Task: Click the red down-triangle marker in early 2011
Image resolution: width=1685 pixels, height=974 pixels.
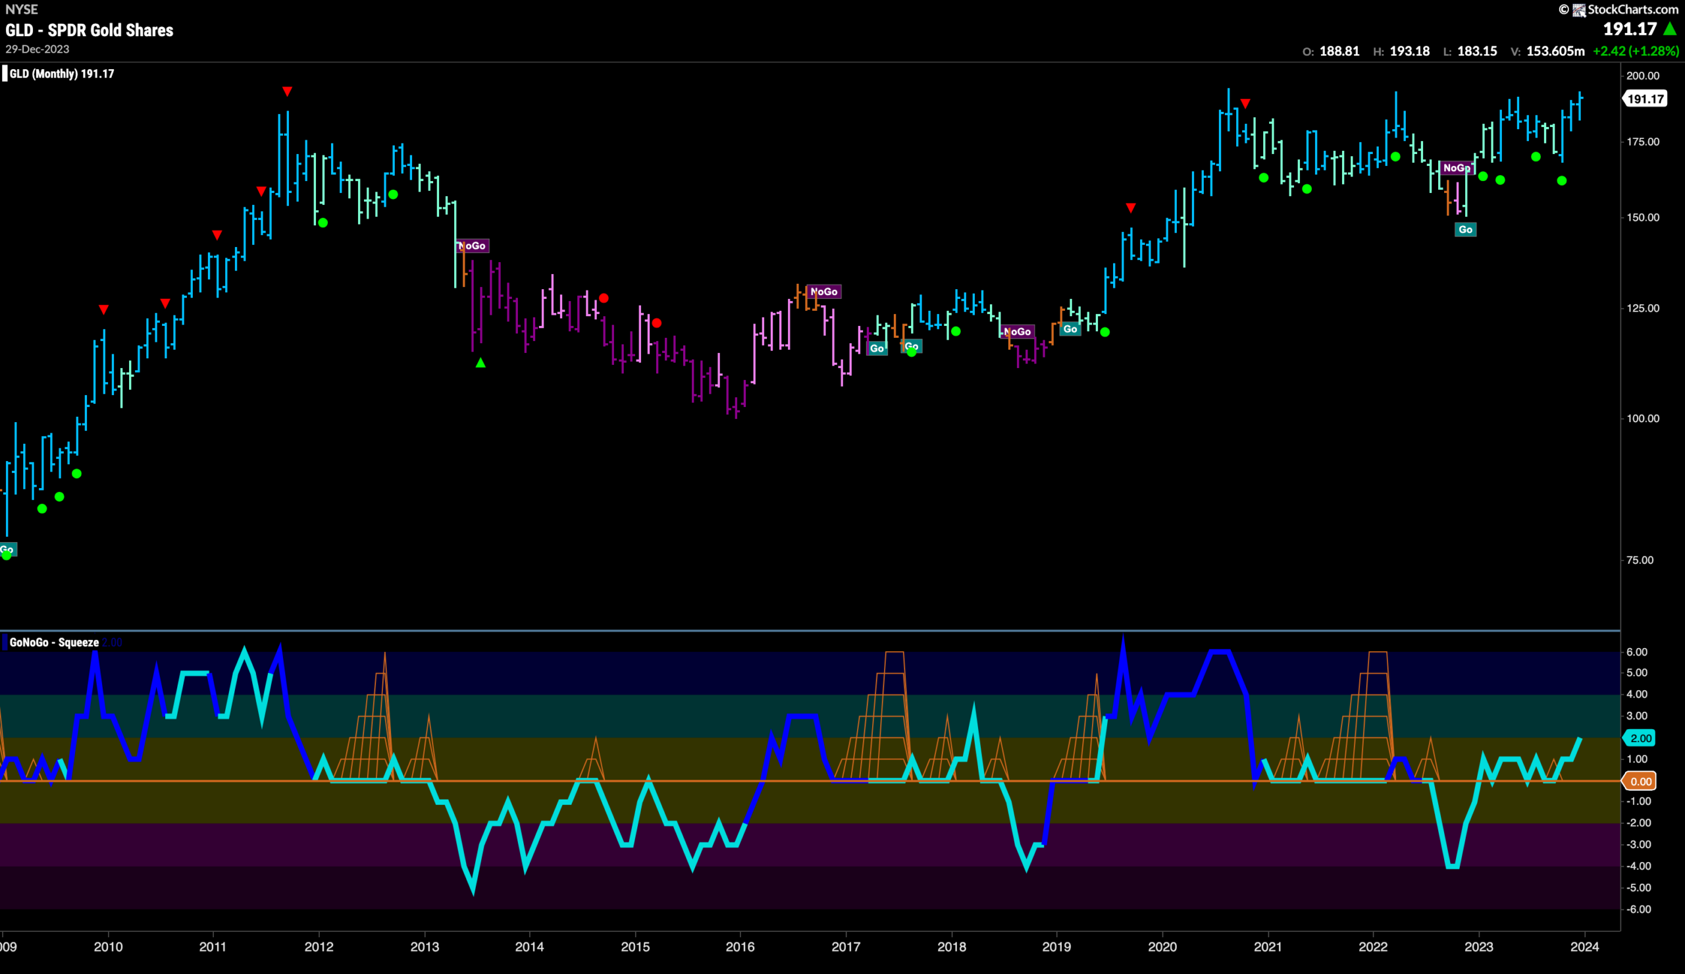Action: (217, 235)
